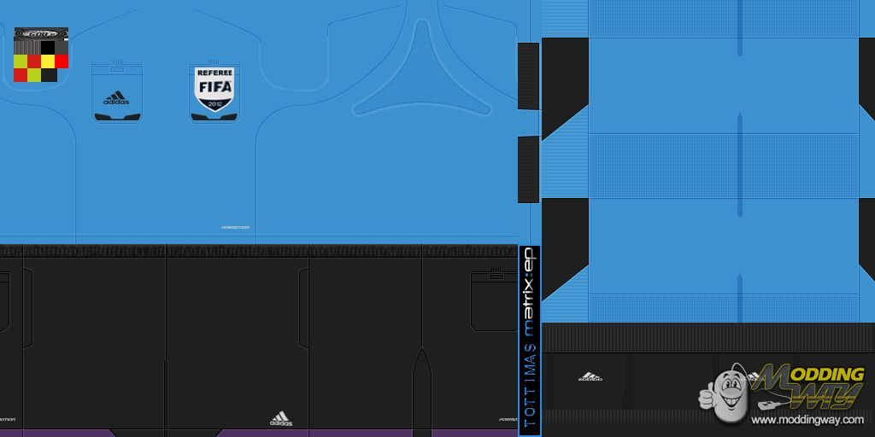Click the FIFA Referee 2012 badge
The image size is (875, 437).
pyautogui.click(x=214, y=90)
